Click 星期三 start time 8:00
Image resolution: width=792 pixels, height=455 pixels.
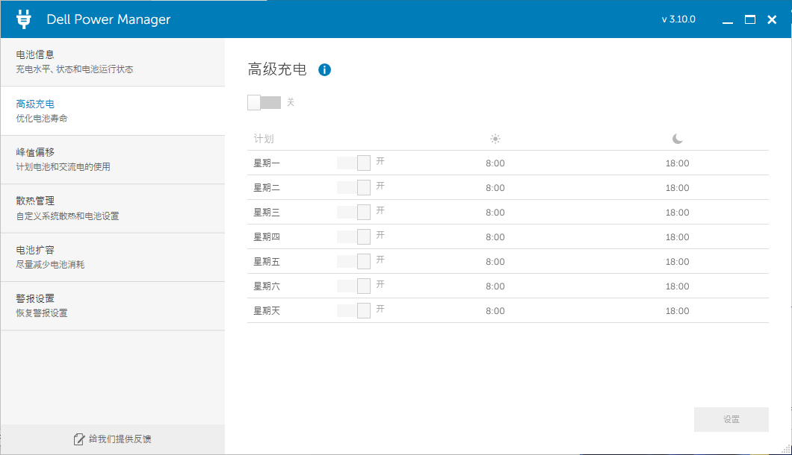click(x=495, y=213)
